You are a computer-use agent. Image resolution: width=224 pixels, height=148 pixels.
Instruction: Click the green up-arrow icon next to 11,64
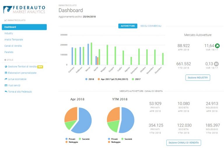click(x=217, y=46)
